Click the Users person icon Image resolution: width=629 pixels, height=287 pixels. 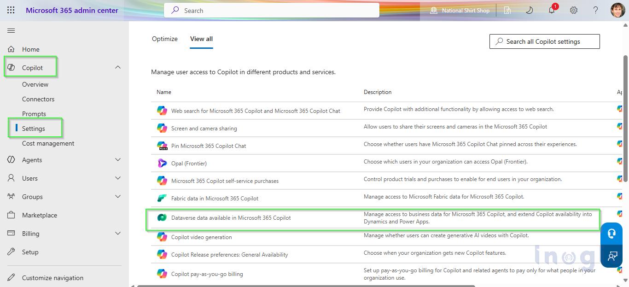(x=12, y=178)
